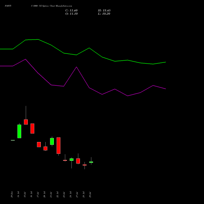
Task: Select the 17 Jul date label
Action: (38, 194)
